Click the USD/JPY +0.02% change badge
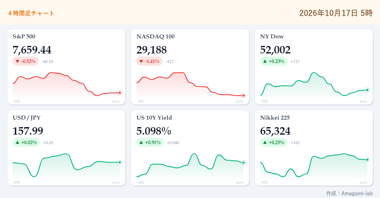 (26, 143)
